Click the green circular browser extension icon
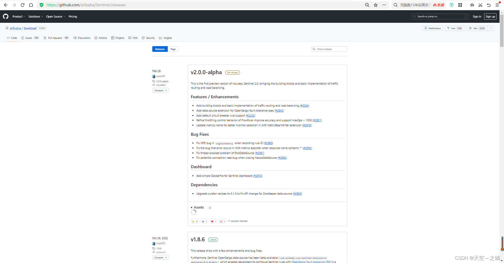 [x=452, y=5]
